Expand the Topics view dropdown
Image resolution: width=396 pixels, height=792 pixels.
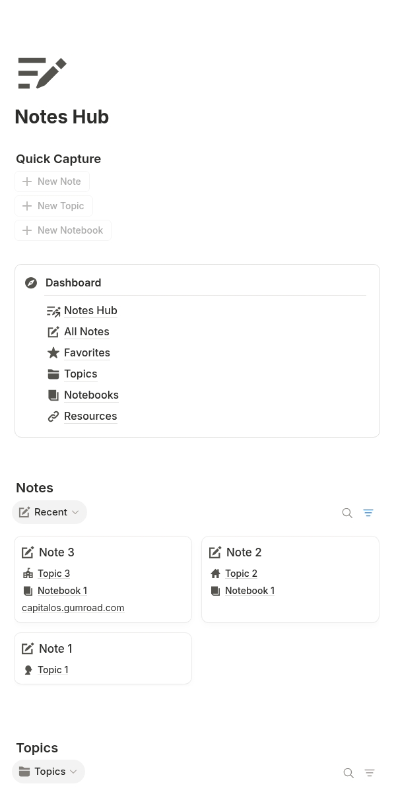click(49, 772)
